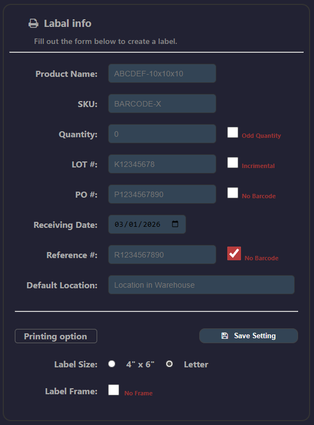Click the Label Frame: label
Image resolution: width=314 pixels, height=425 pixels.
(x=71, y=391)
